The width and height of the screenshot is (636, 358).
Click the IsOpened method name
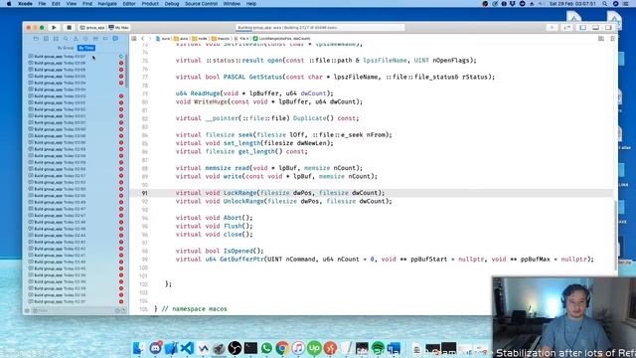coord(238,251)
